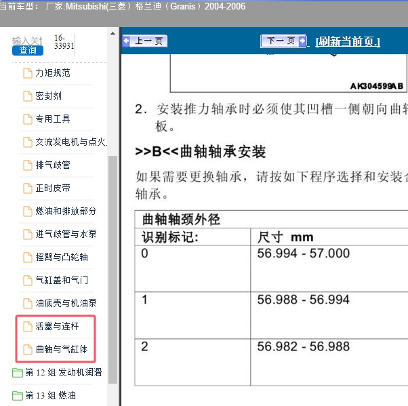
Task: Click the page icon beside 进气歧管与水泵
Action: pos(28,234)
